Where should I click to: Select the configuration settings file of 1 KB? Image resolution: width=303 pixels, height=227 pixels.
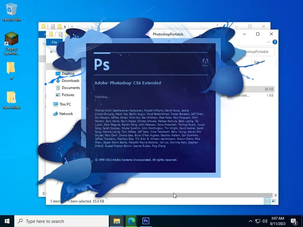coord(248,95)
